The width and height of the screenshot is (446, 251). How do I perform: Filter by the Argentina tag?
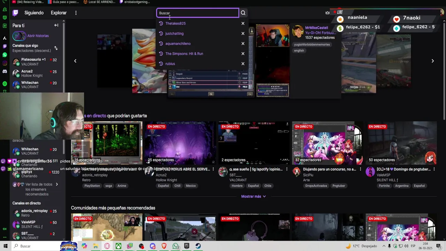coord(402,186)
